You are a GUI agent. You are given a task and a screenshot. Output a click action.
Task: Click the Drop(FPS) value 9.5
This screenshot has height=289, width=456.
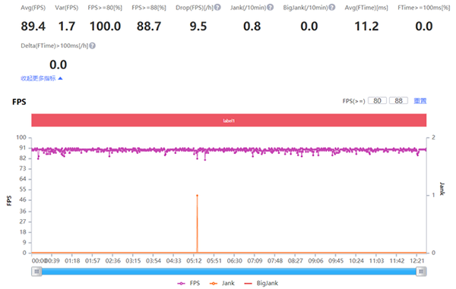pos(198,27)
